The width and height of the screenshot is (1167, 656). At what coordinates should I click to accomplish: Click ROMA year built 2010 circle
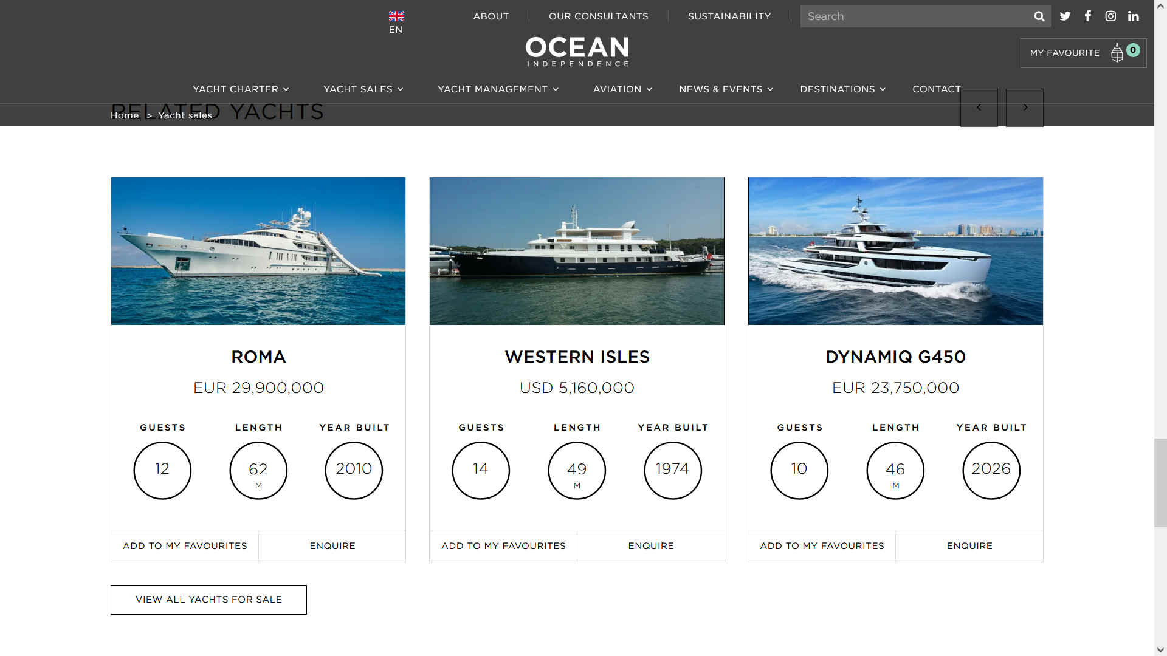point(354,471)
